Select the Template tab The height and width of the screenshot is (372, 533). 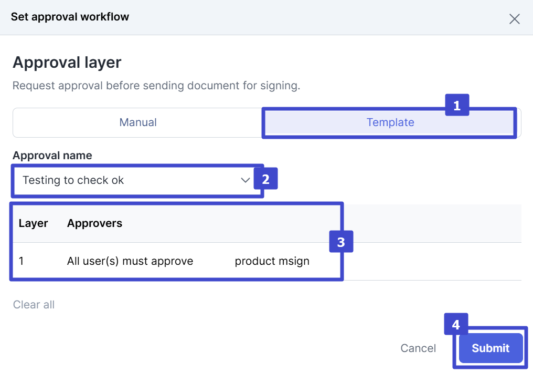point(390,123)
